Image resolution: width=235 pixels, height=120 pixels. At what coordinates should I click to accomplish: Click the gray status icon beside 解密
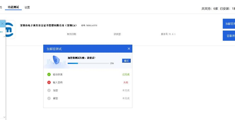tap(49, 98)
